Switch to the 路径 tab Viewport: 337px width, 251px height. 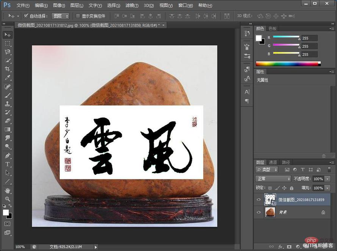click(286, 162)
